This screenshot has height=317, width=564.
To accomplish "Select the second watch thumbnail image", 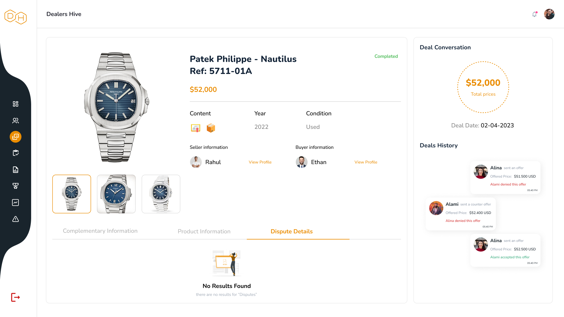I will tap(116, 194).
